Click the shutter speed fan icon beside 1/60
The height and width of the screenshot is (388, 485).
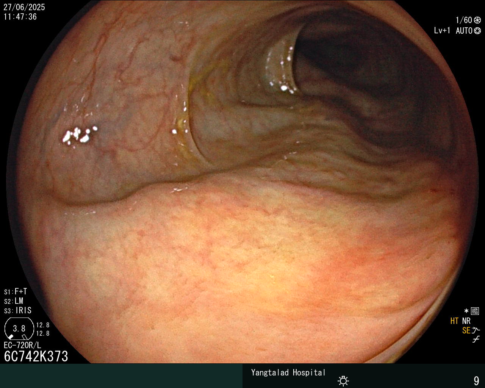tap(477, 20)
